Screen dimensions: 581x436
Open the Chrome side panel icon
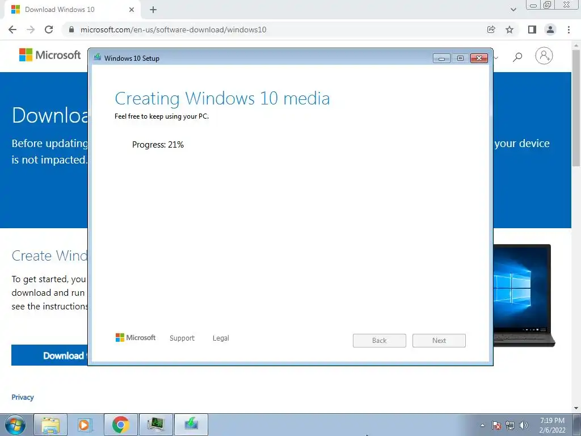coord(532,30)
